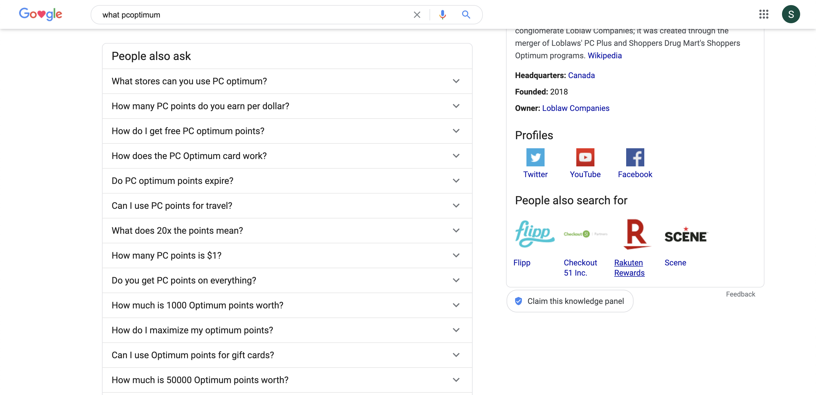The width and height of the screenshot is (816, 395).
Task: Open the Checkout 51 Inc. link
Action: 580,268
